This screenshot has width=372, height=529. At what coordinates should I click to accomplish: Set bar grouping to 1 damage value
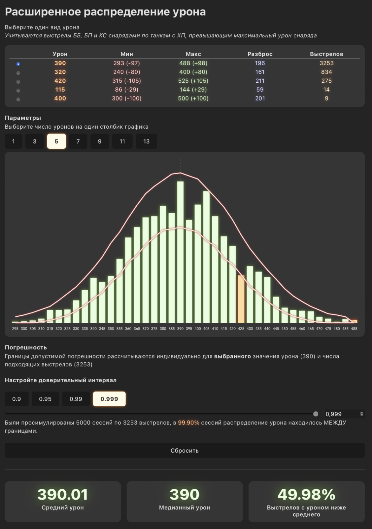[x=14, y=141]
